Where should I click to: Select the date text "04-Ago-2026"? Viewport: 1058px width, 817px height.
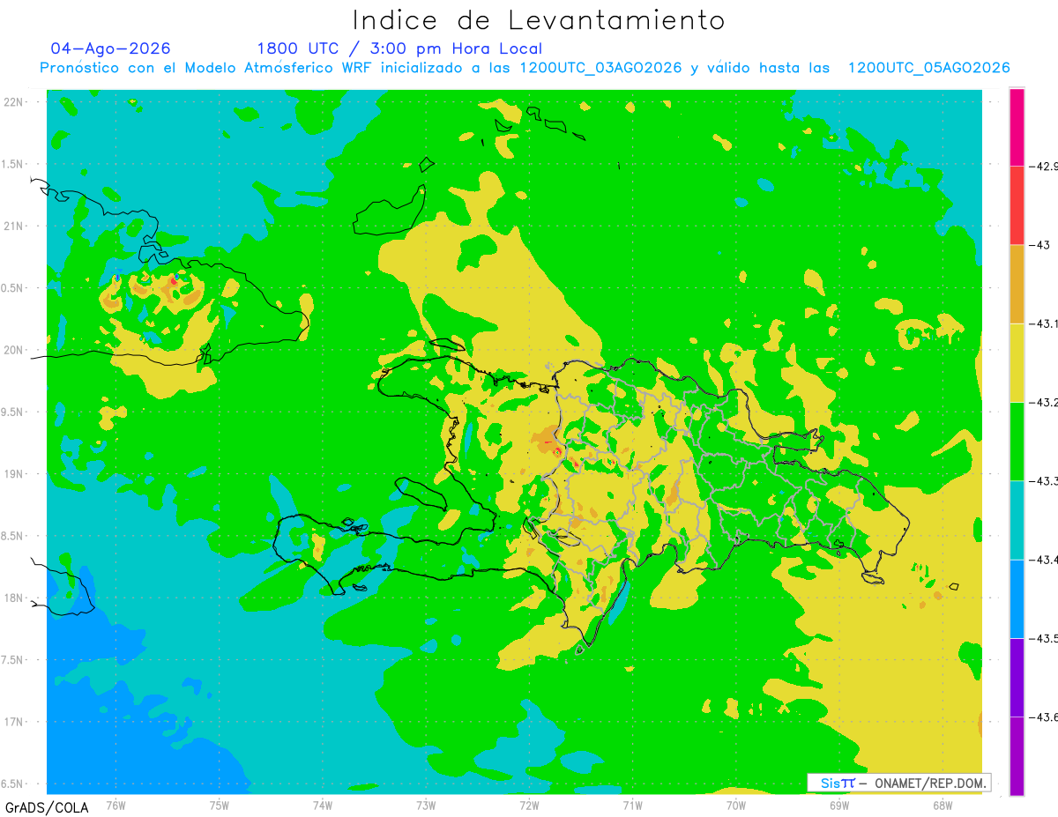[x=110, y=48]
